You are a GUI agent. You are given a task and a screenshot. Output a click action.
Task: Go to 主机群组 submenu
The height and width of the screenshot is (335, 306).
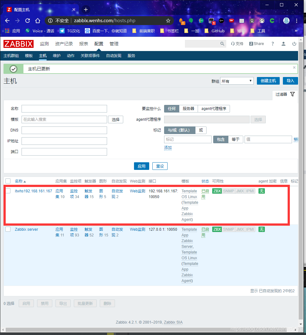11,56
